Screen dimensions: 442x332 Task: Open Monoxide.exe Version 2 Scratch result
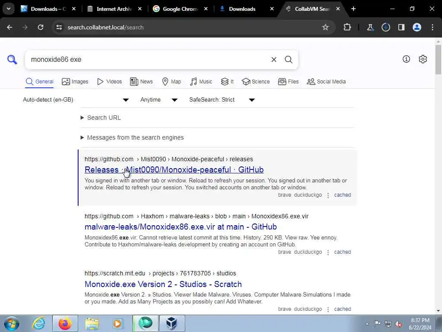pyautogui.click(x=163, y=284)
